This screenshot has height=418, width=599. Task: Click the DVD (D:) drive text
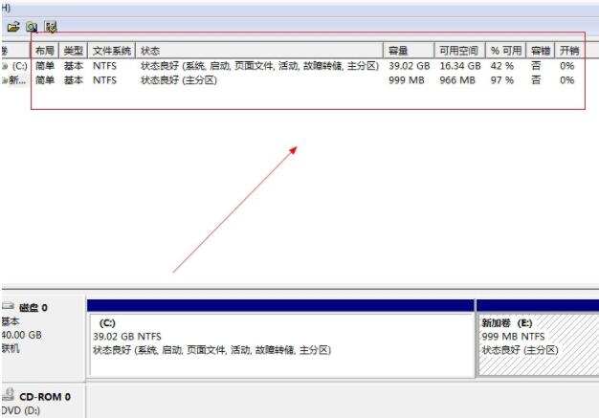pos(21,410)
